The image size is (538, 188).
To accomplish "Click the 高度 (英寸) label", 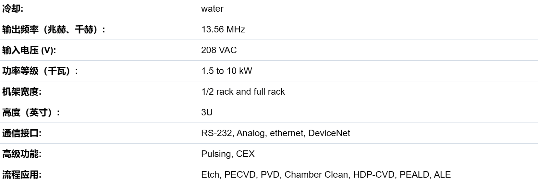I will (x=31, y=112).
